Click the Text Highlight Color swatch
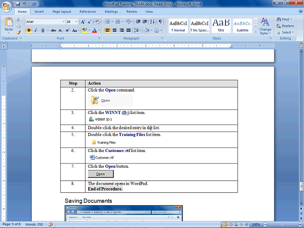Screen dimensions: 304x228 point(85,30)
